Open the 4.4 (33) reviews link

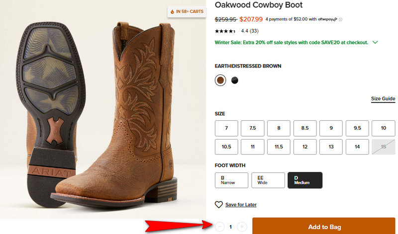(249, 31)
